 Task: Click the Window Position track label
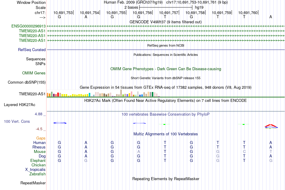coord(31,2)
